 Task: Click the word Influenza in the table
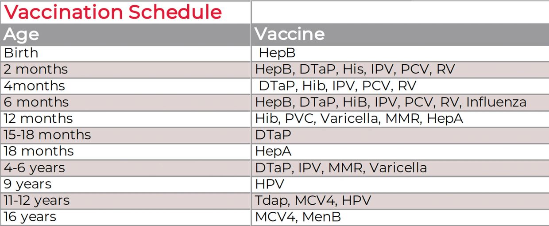(496, 102)
